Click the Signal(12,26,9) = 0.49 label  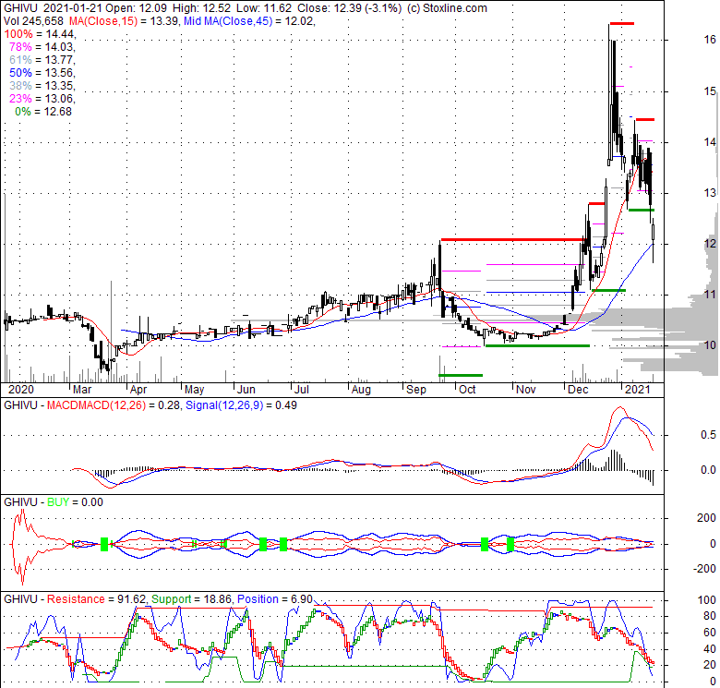[x=241, y=405]
